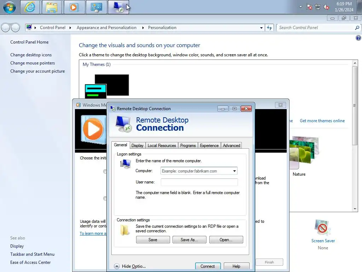Launch Internet Explorer from the taskbar
Image resolution: width=362 pixels, height=272 pixels.
pos(30,7)
